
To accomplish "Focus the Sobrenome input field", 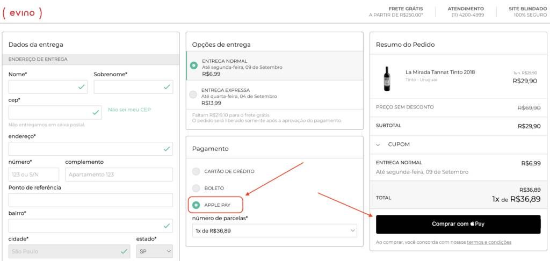I will 133,86.
